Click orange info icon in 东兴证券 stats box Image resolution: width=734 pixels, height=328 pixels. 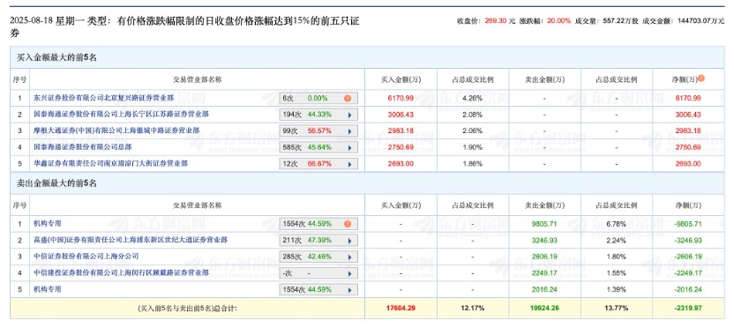pos(348,99)
